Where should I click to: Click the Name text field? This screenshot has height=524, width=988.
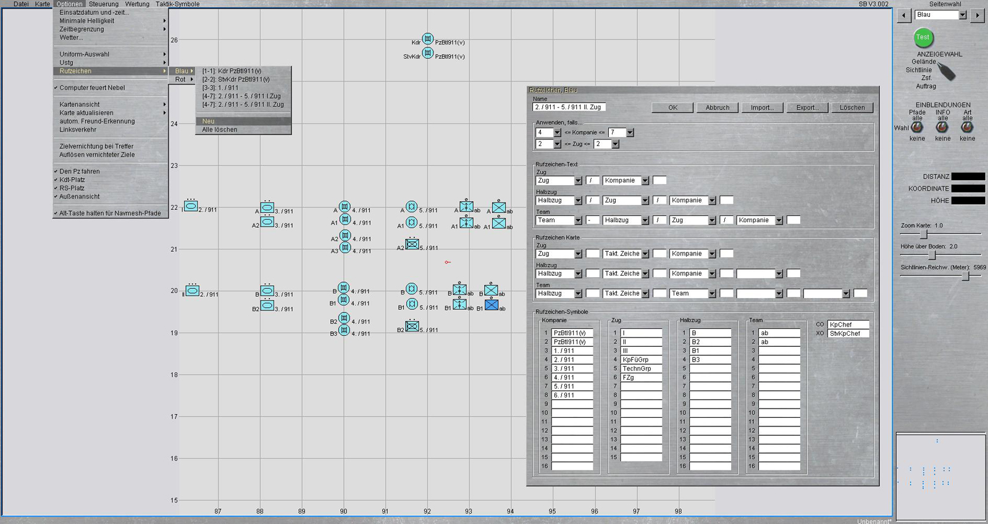click(x=569, y=107)
